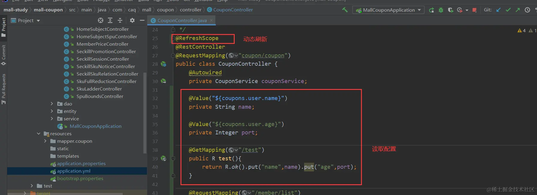
Task: Click the Spring bean gutter icon at line 28
Action: [x=163, y=64]
